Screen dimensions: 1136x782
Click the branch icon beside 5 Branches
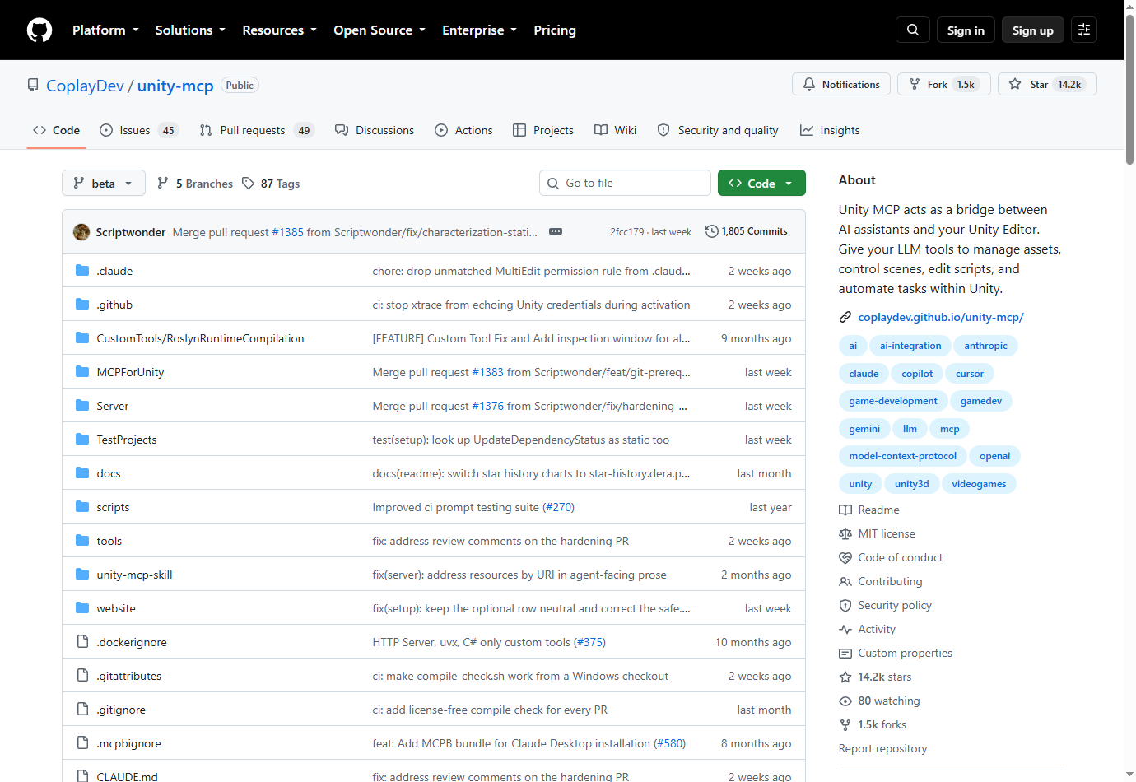(x=163, y=184)
